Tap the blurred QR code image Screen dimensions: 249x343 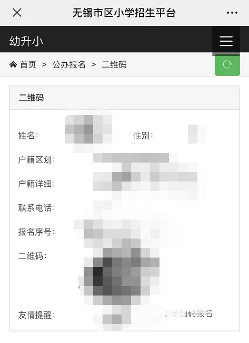tap(121, 277)
